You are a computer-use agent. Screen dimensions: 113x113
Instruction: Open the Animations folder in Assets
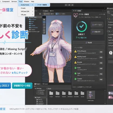click(x=70, y=94)
